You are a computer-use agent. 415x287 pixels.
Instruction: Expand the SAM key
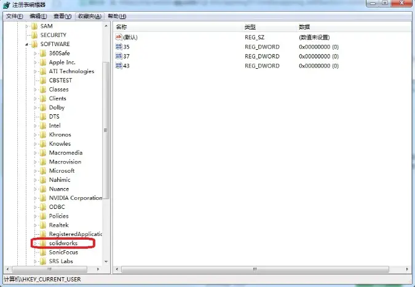tap(26, 26)
